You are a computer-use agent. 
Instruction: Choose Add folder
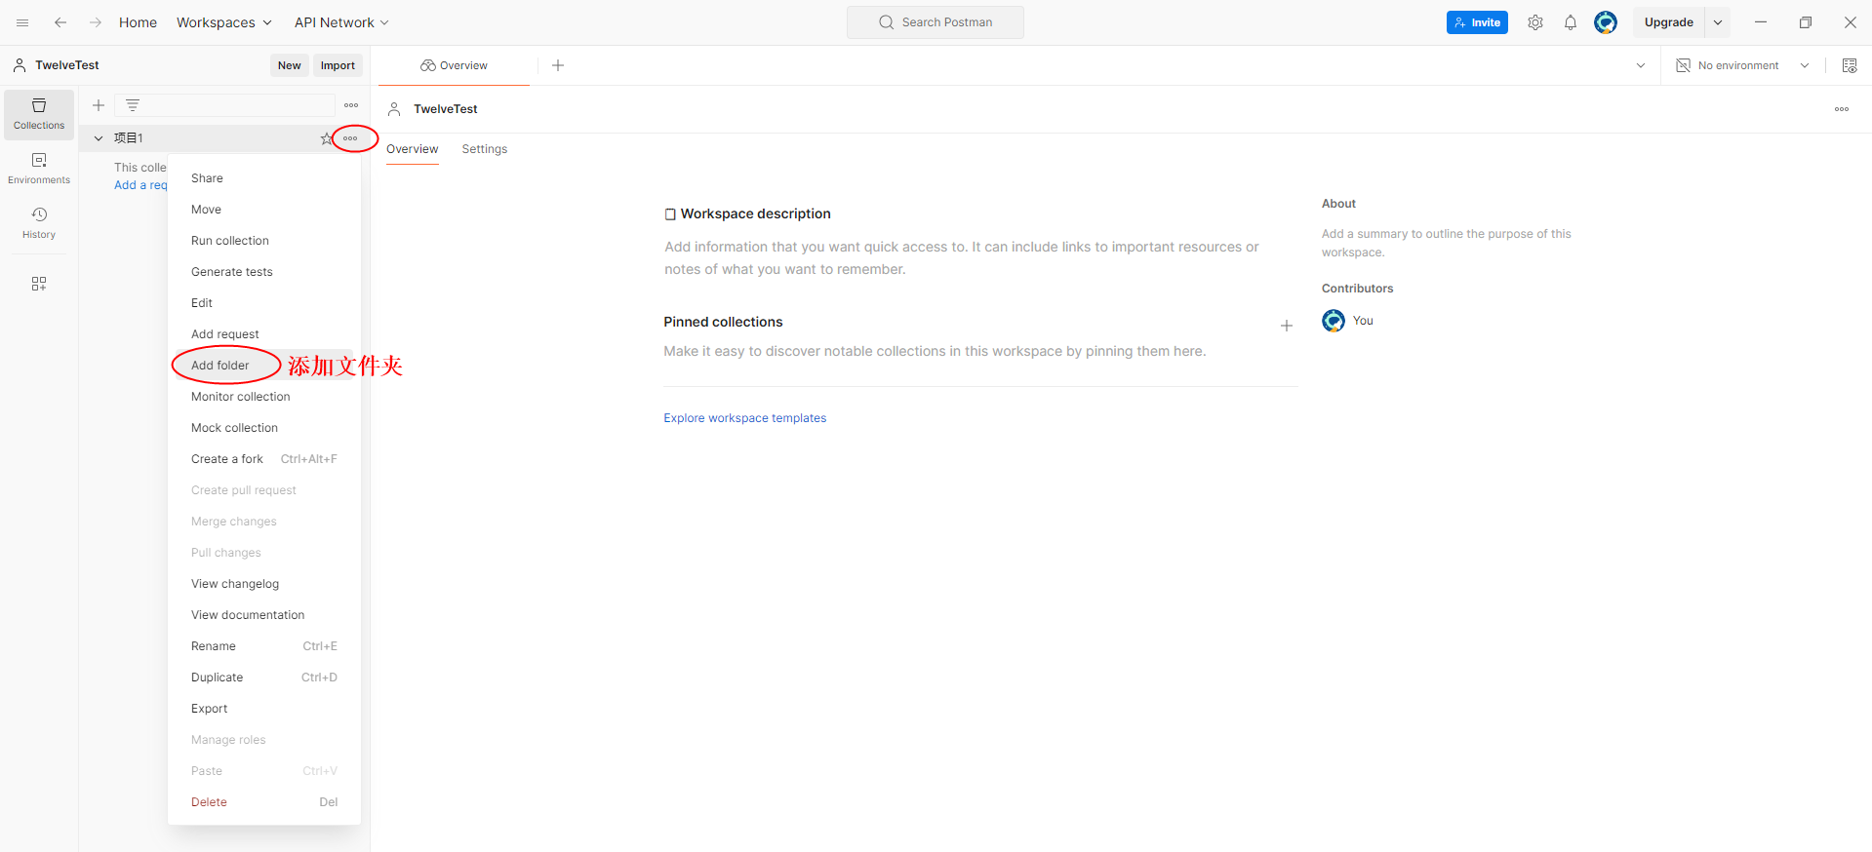point(264,366)
